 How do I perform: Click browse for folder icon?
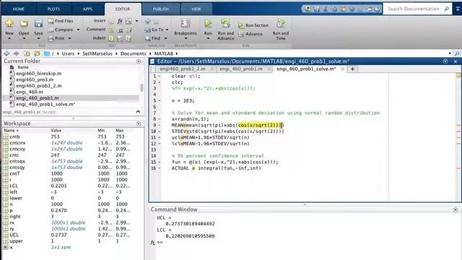[37, 53]
